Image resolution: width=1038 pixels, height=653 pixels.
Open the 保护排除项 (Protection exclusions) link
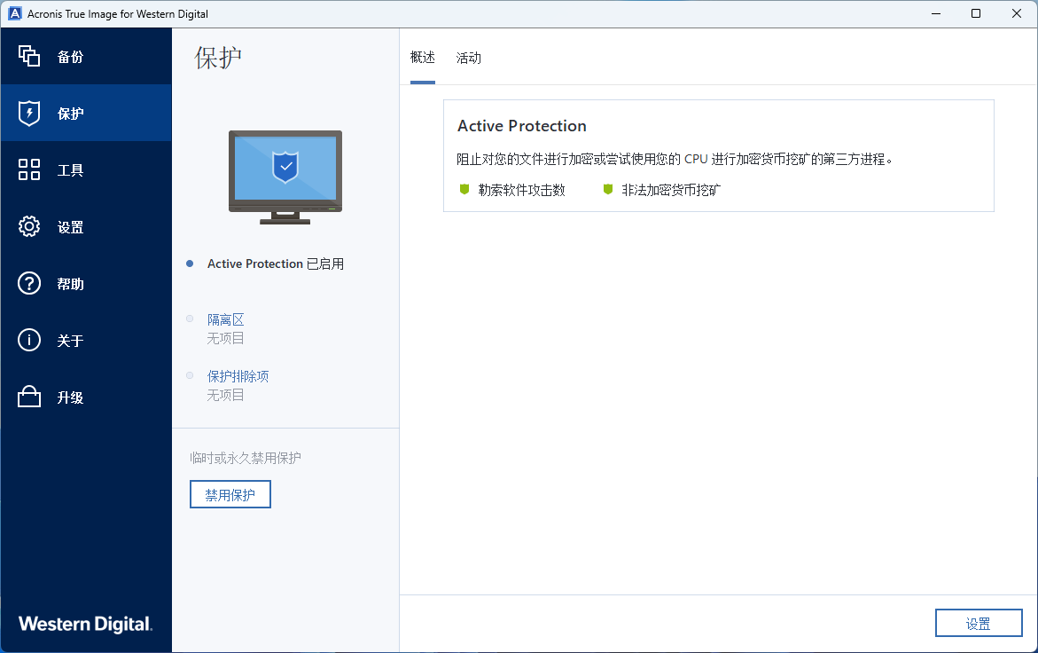(238, 376)
